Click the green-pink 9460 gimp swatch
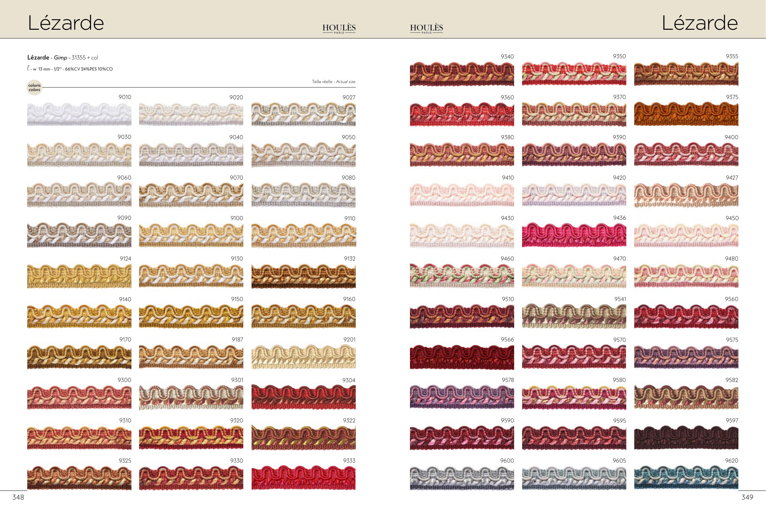The image size is (766, 511). tap(462, 276)
